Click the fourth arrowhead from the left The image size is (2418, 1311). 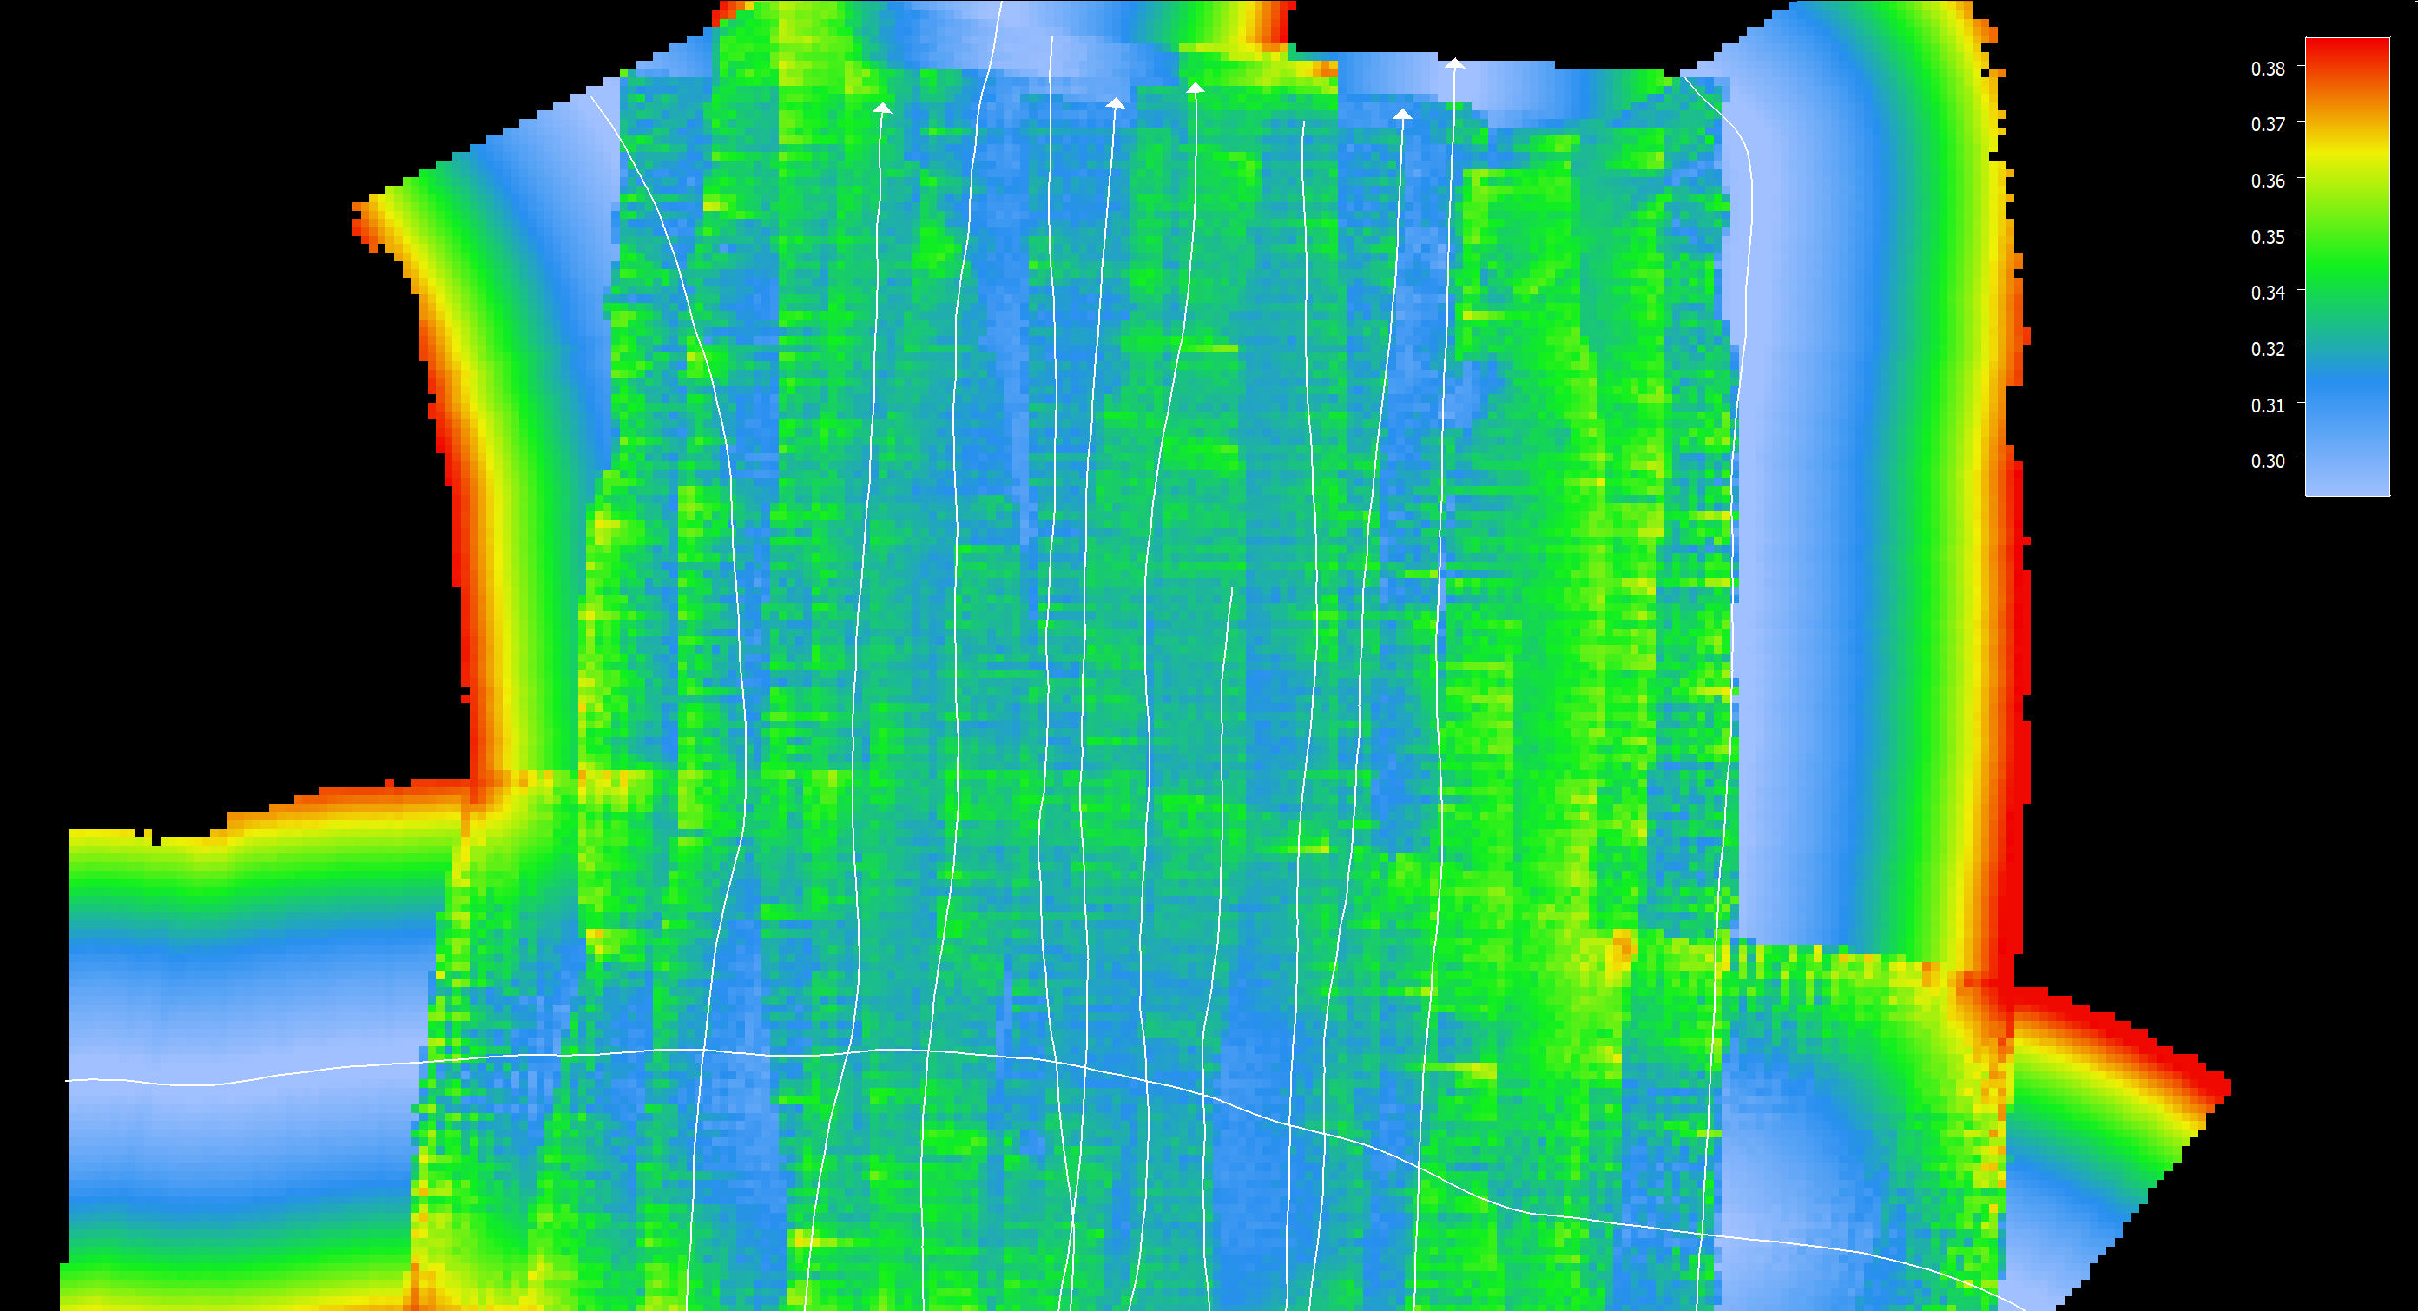(x=1401, y=115)
